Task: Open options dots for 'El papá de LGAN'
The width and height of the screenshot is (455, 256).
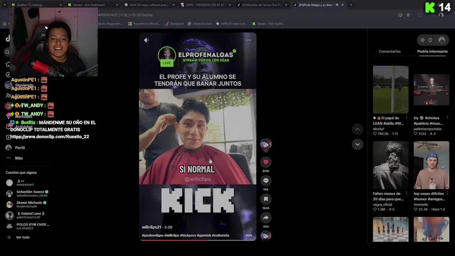Action: (x=406, y=118)
